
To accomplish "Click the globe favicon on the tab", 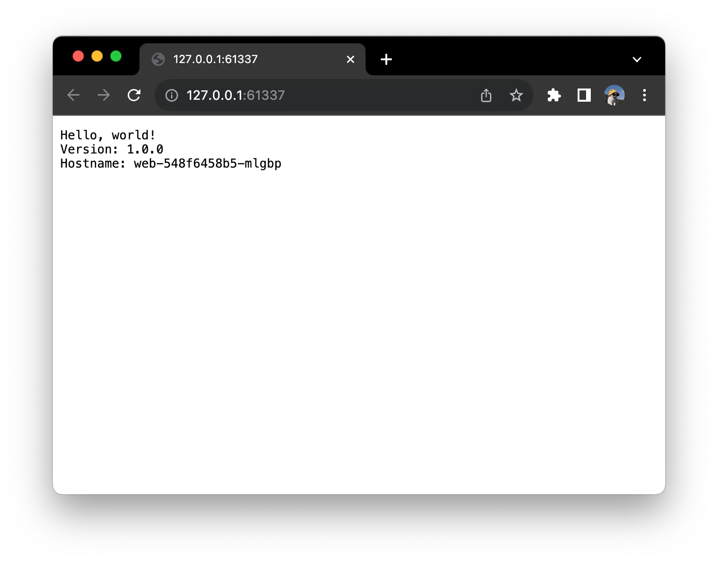I will 158,59.
